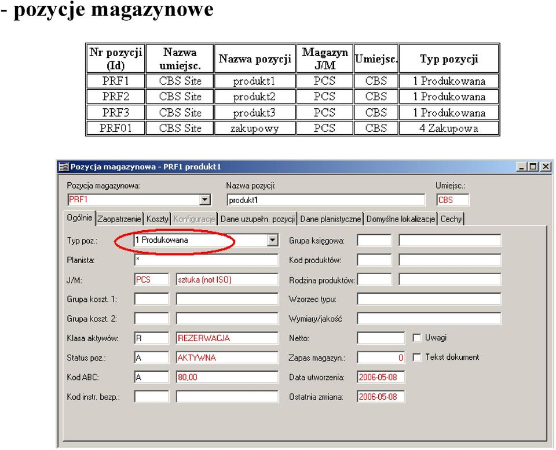Switch to the Cechy tab

[x=451, y=219]
